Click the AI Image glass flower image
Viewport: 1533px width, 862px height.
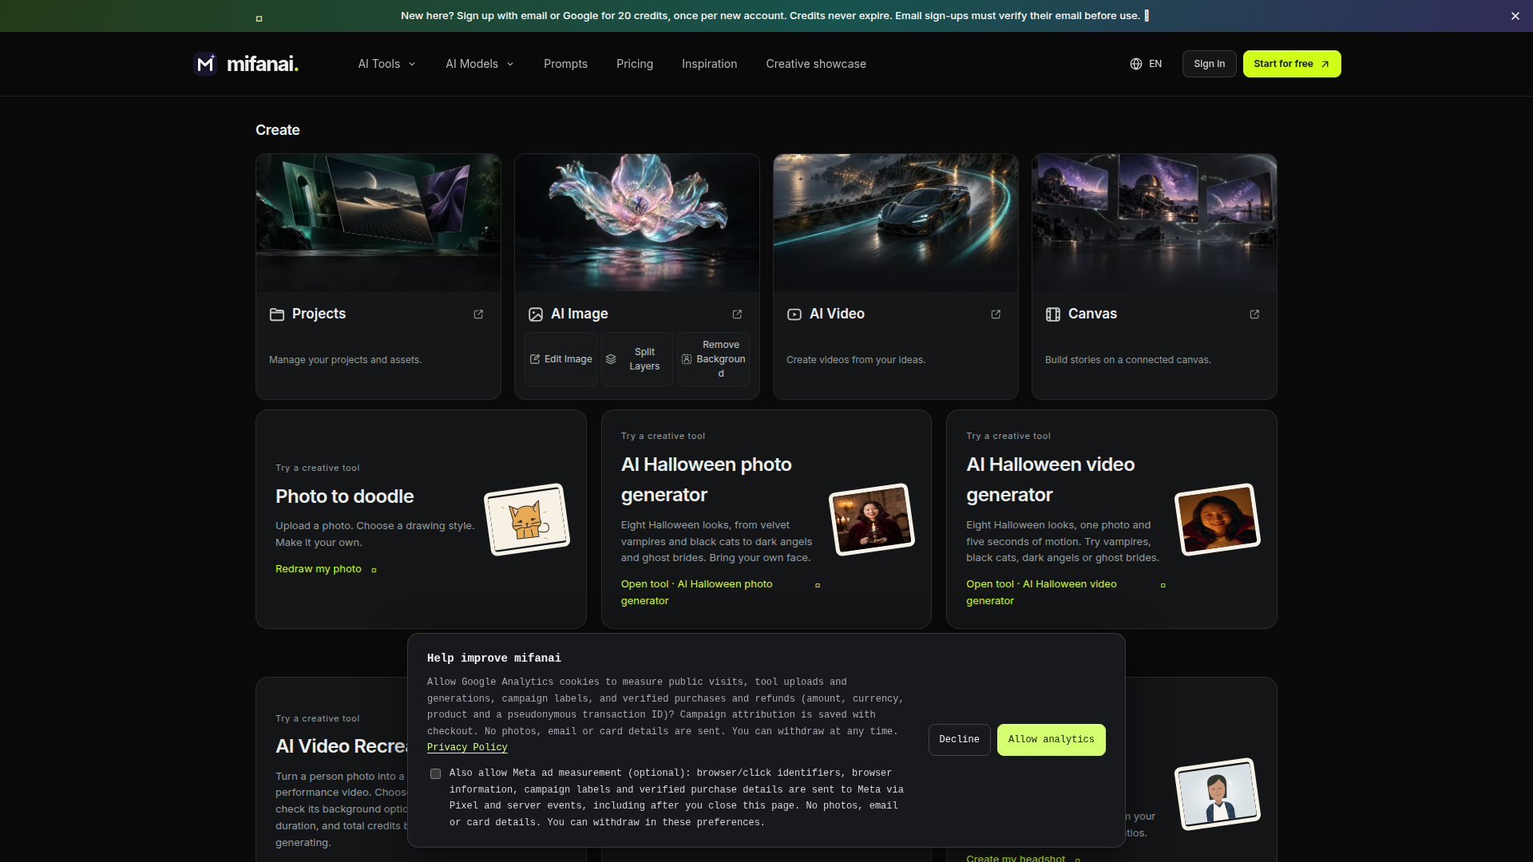[x=637, y=223]
